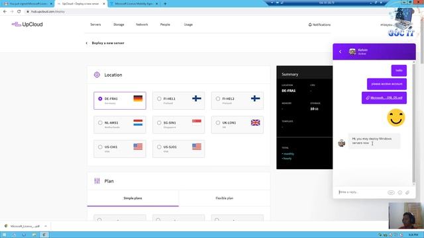The image size is (424, 238).
Task: Open emoji picker in chat
Action: coord(400,192)
